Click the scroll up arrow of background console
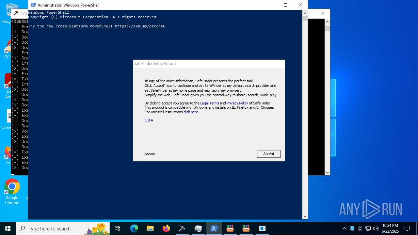418x235 pixels. pos(327,21)
